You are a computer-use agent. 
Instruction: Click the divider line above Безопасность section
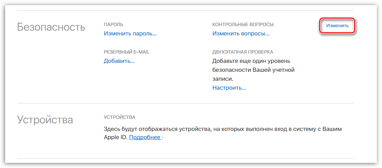pos(186,11)
